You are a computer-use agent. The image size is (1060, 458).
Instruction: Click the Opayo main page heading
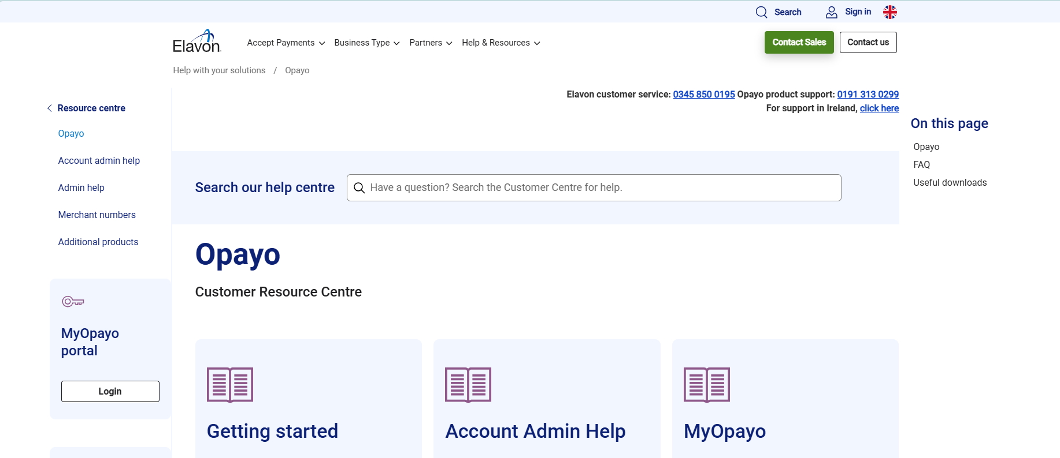coord(238,256)
